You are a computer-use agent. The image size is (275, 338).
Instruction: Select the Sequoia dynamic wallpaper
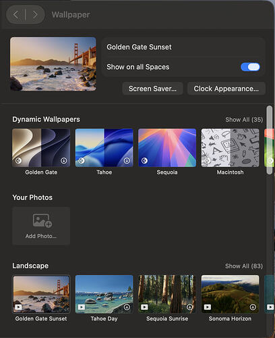[167, 148]
